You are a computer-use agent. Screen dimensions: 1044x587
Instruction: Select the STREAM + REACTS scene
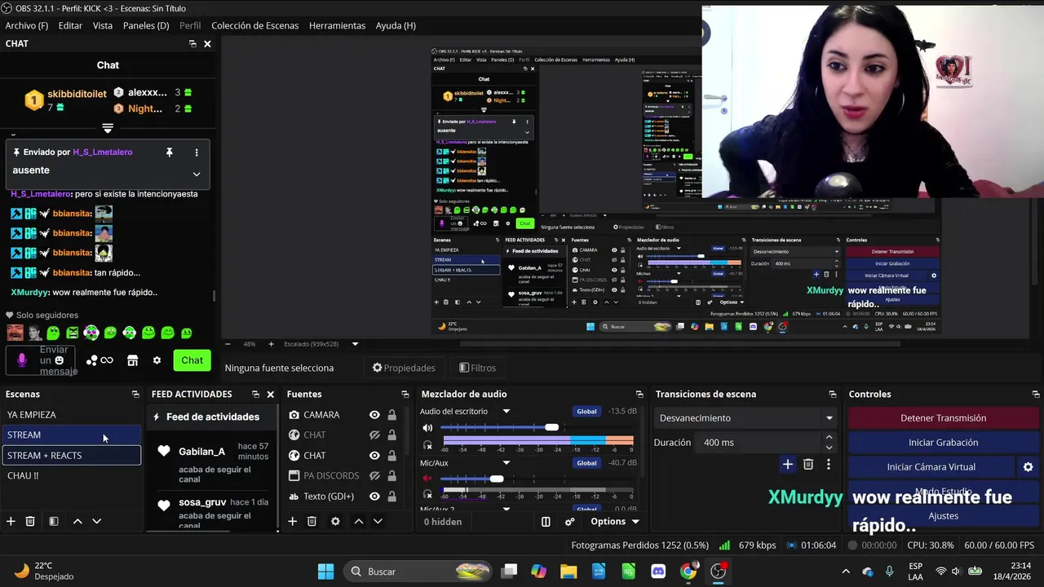pos(72,456)
